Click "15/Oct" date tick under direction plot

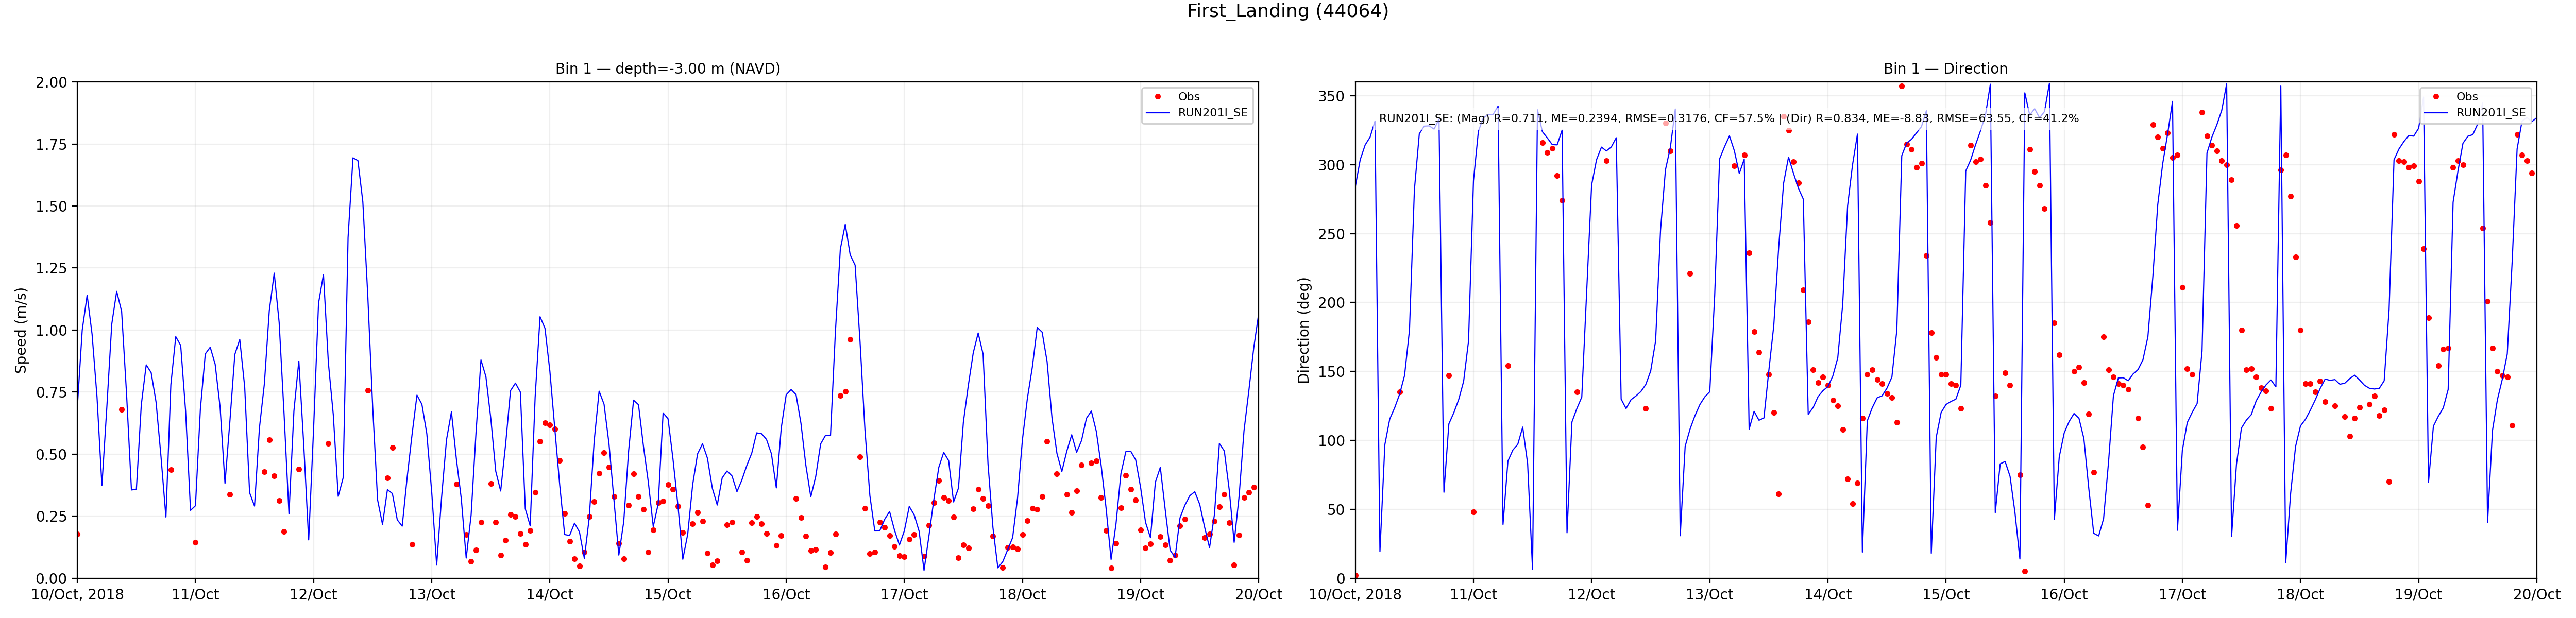1945,595
